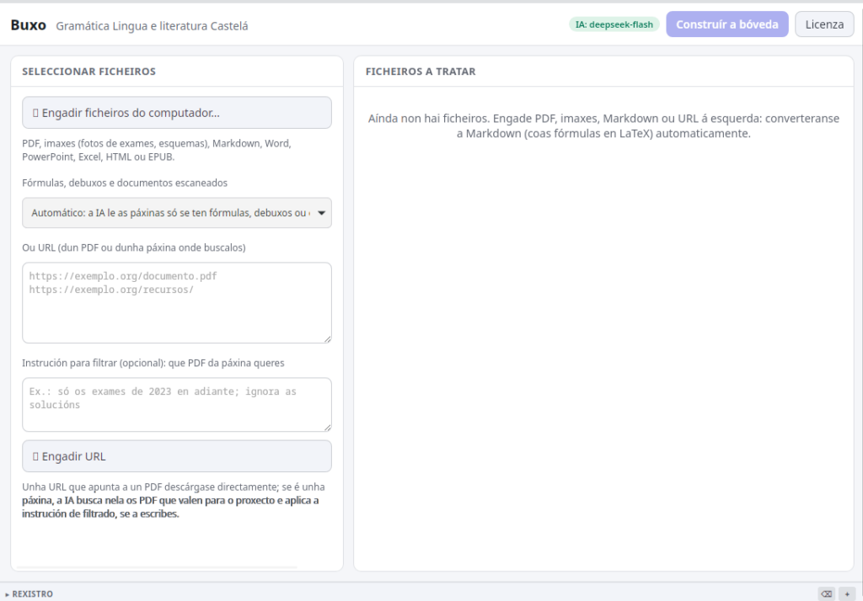Expand the Rexistro log panel
The height and width of the screenshot is (601, 863).
29,594
